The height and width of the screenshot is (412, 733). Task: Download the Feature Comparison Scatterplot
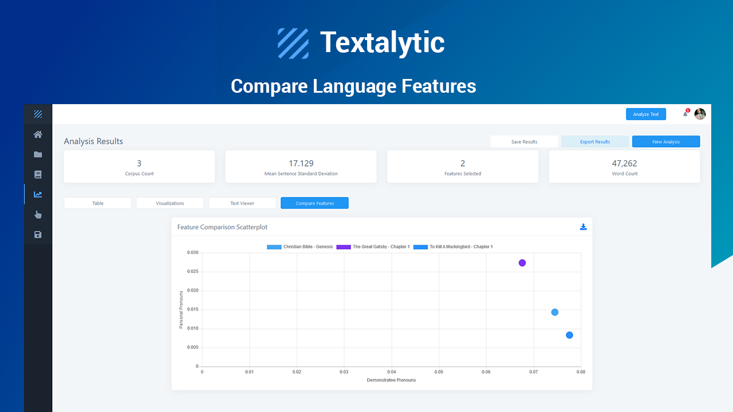click(x=583, y=227)
